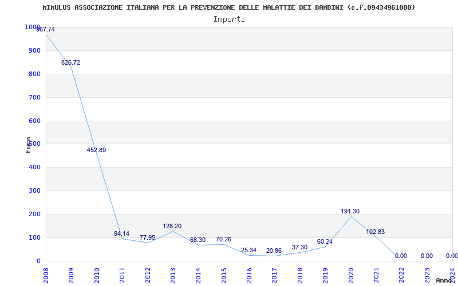Click the 128.20 peak label
Screen dimensions: 458x286
coord(172,226)
